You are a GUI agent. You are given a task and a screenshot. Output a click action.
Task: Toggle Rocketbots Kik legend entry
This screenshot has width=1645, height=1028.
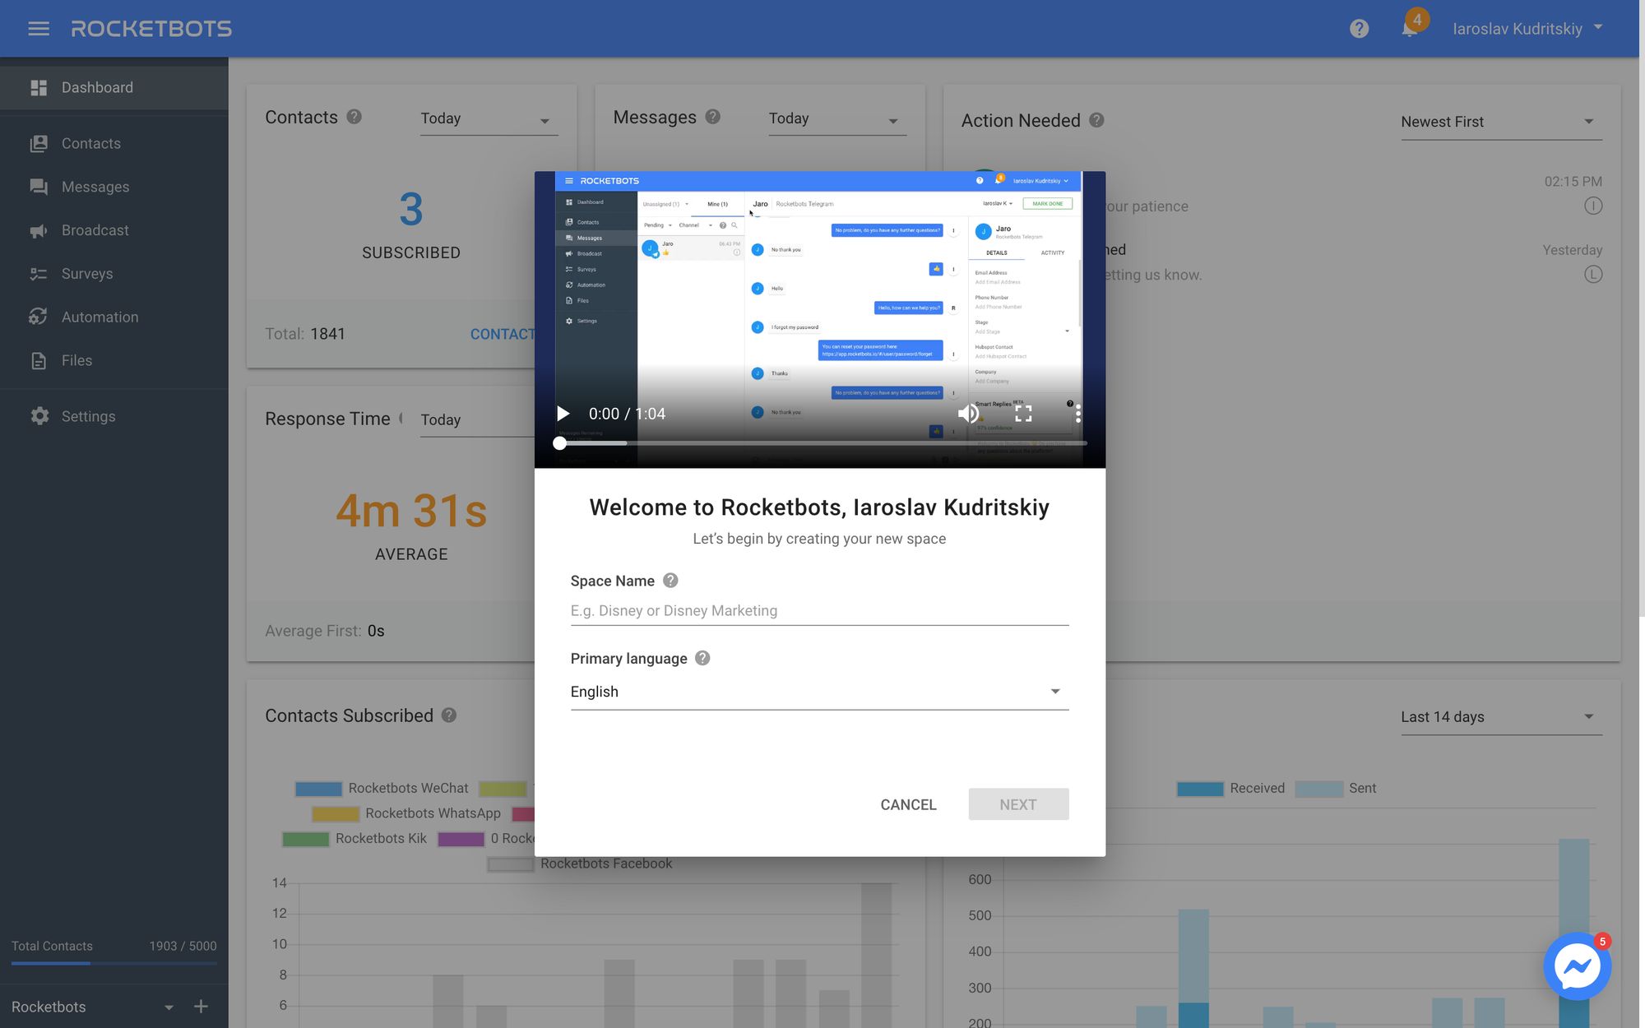[354, 839]
